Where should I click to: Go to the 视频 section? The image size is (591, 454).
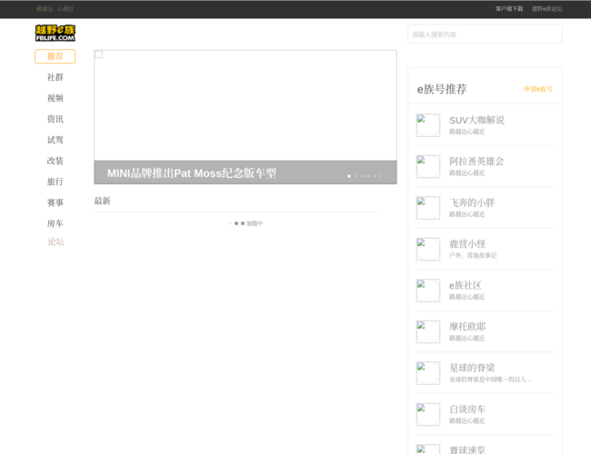click(55, 98)
